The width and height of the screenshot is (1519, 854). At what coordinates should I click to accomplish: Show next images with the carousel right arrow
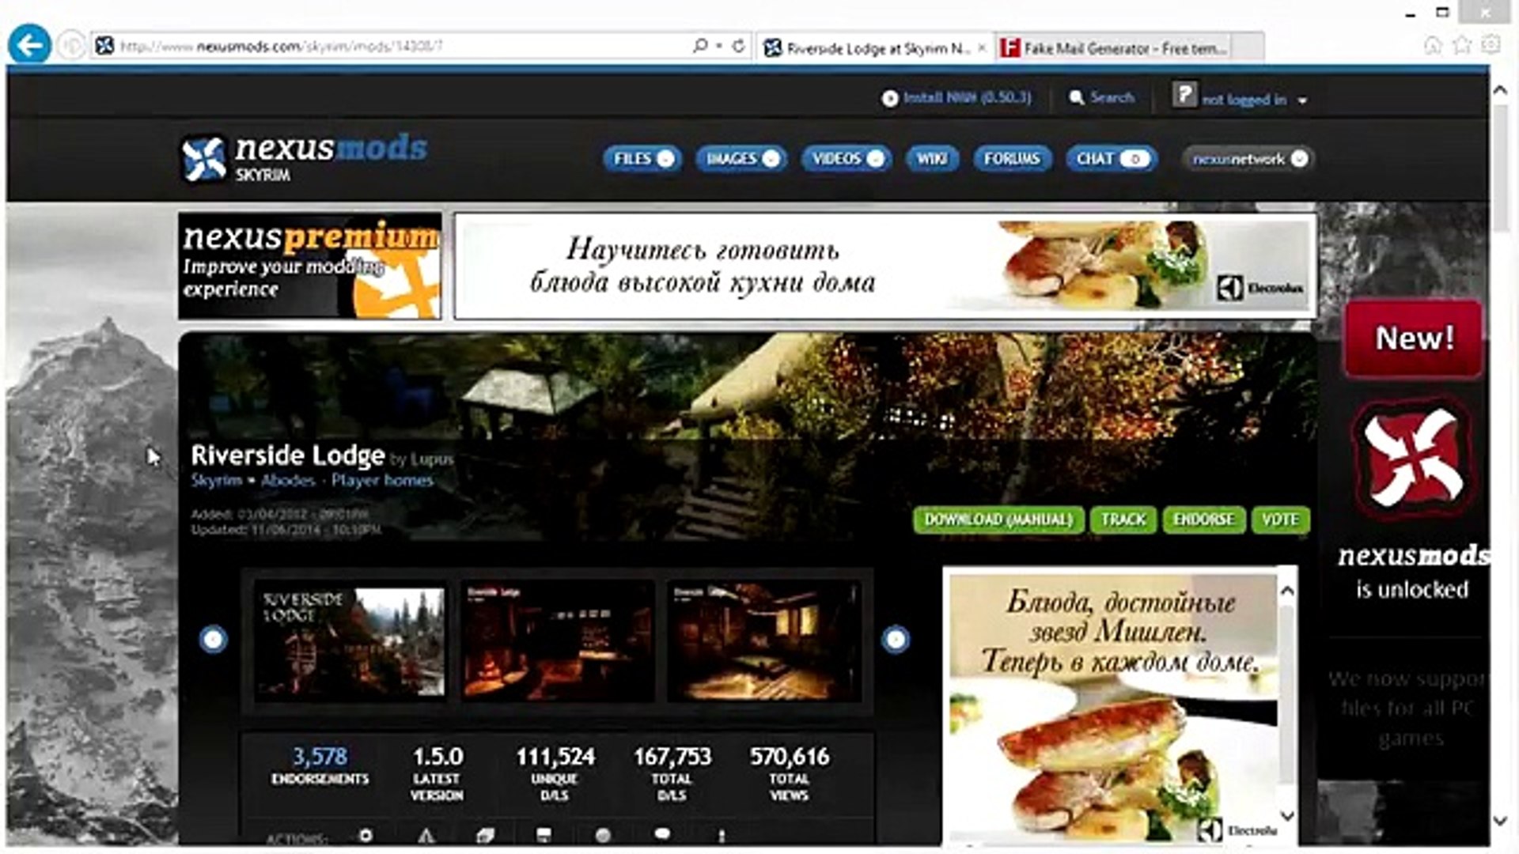[x=896, y=639]
